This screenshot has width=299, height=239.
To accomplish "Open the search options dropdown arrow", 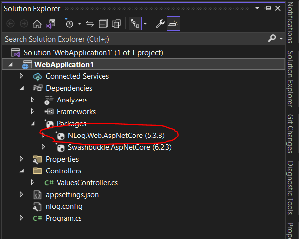I will click(x=281, y=39).
